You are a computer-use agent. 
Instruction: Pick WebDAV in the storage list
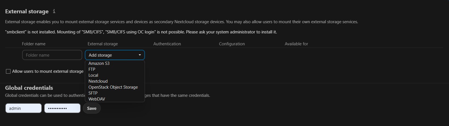(x=97, y=99)
